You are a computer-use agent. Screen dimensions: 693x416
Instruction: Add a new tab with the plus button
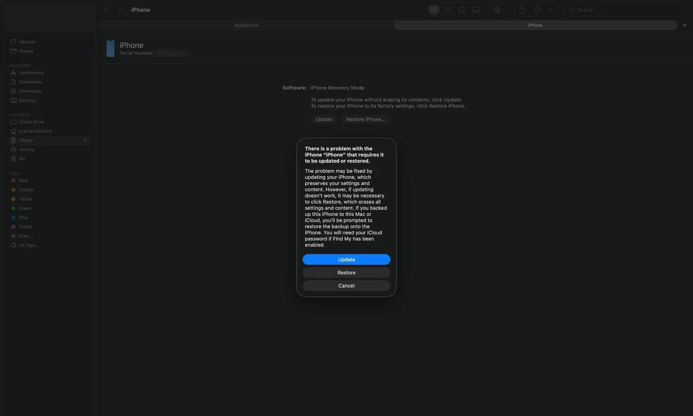pos(684,25)
